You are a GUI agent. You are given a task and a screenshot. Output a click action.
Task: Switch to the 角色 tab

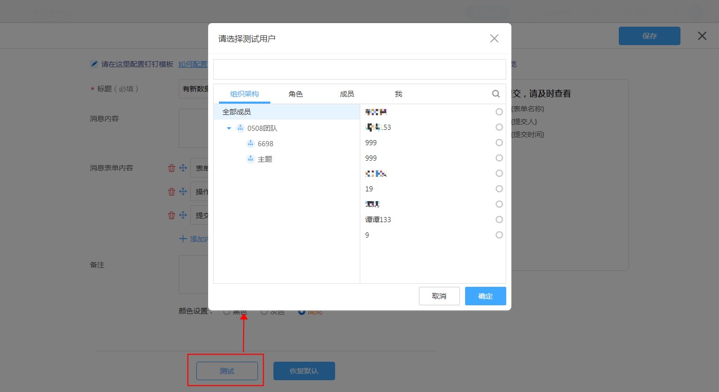coord(296,94)
